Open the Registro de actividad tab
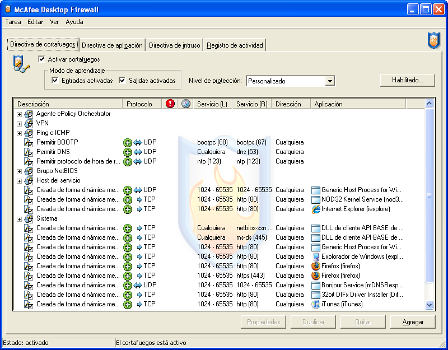Image resolution: width=448 pixels, height=350 pixels. pos(235,45)
